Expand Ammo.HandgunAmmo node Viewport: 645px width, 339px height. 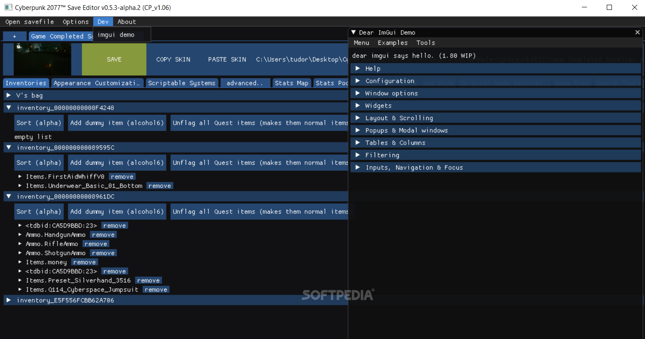(x=20, y=235)
